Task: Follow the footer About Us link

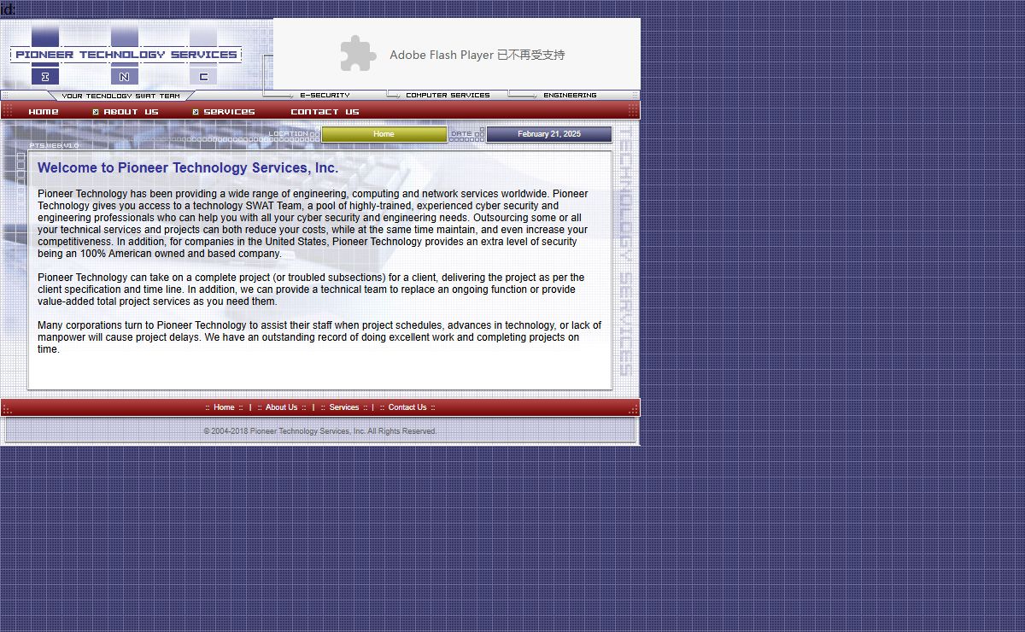Action: click(282, 407)
